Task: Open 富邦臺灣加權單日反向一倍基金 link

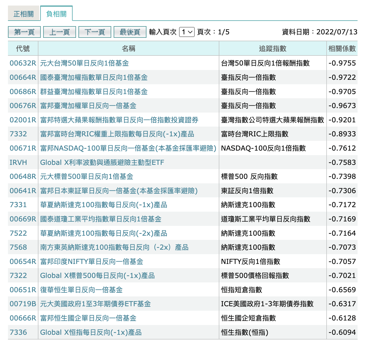Action: point(88,106)
